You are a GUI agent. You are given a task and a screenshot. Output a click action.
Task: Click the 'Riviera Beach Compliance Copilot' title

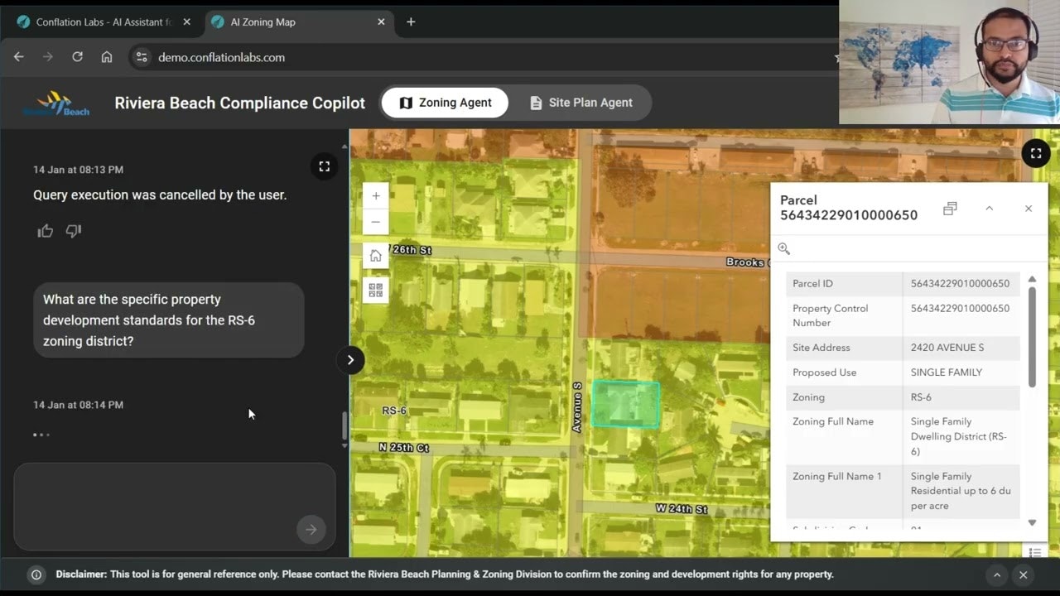[240, 103]
